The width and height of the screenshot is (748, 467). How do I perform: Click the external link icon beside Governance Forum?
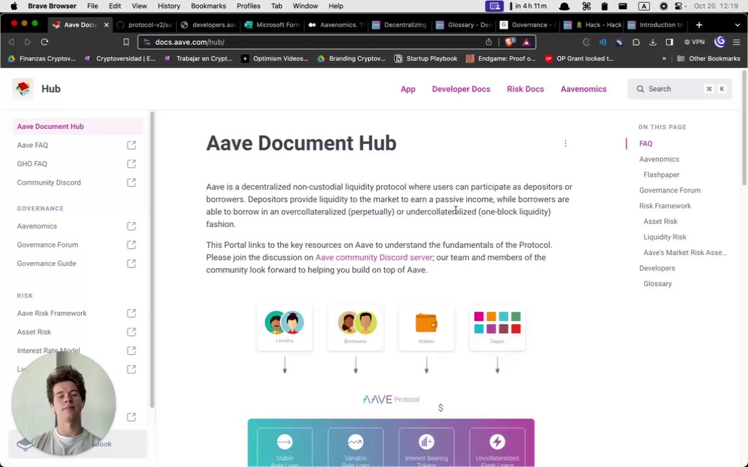tap(131, 245)
